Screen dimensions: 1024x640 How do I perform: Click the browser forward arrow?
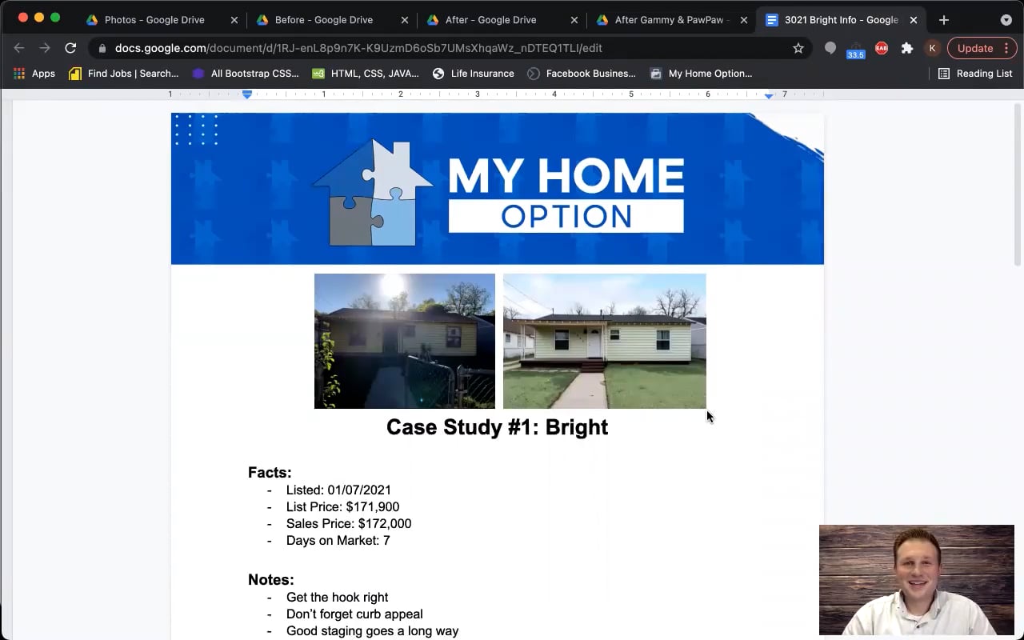[x=45, y=48]
